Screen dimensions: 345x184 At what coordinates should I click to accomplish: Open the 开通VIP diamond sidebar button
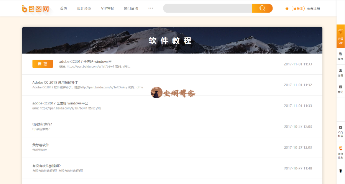341,36
